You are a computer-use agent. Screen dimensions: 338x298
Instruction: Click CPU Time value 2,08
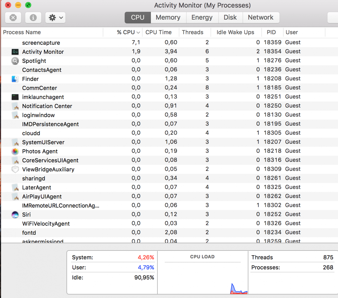tap(171, 232)
